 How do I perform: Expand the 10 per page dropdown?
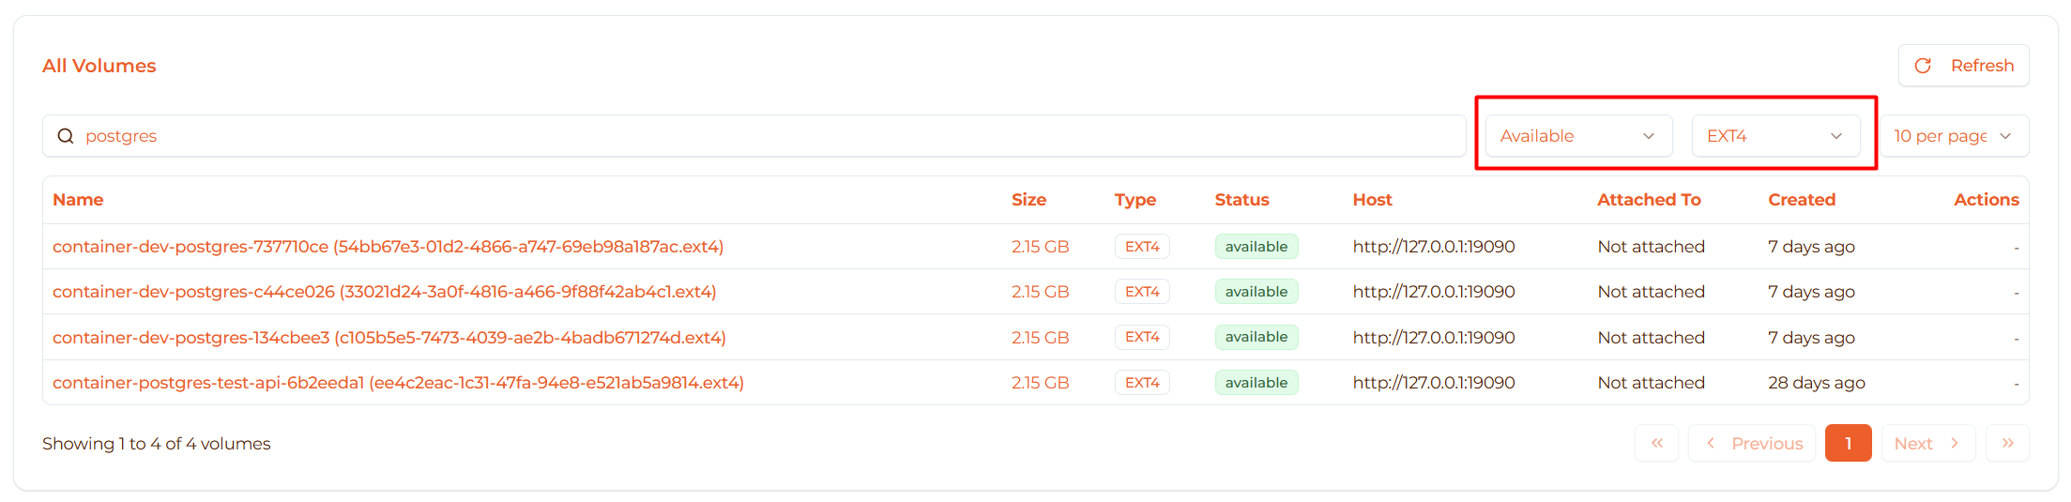tap(1953, 136)
